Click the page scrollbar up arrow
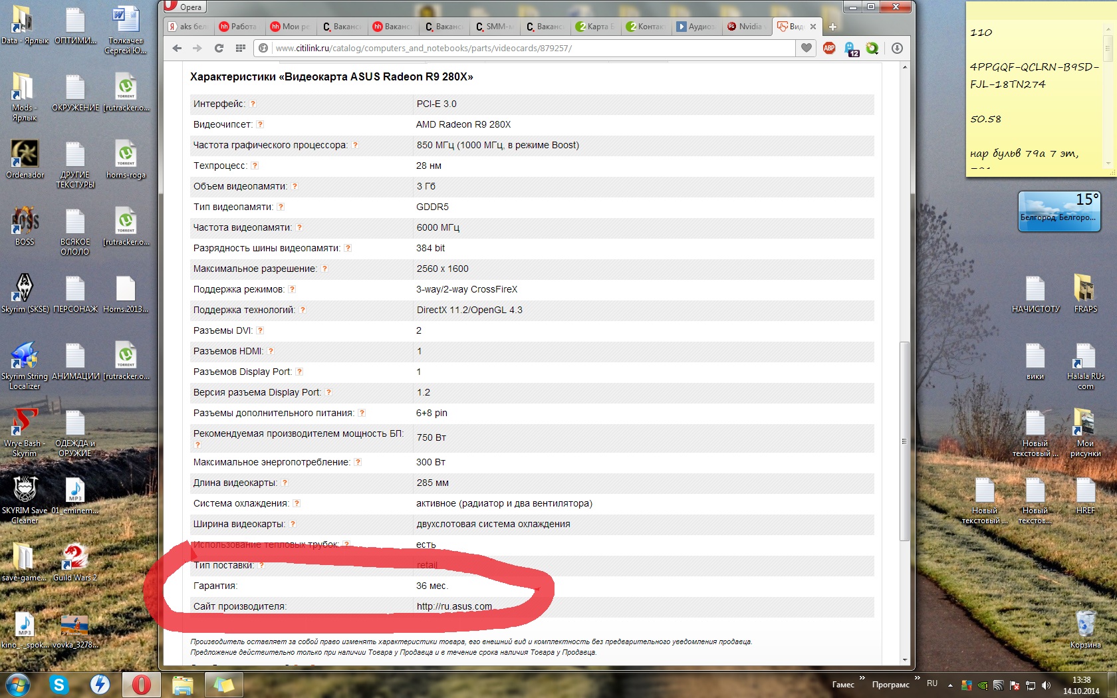The width and height of the screenshot is (1117, 698). click(904, 67)
